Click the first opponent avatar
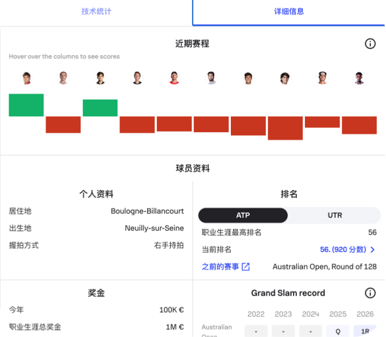This screenshot has width=386, height=337. (x=26, y=78)
